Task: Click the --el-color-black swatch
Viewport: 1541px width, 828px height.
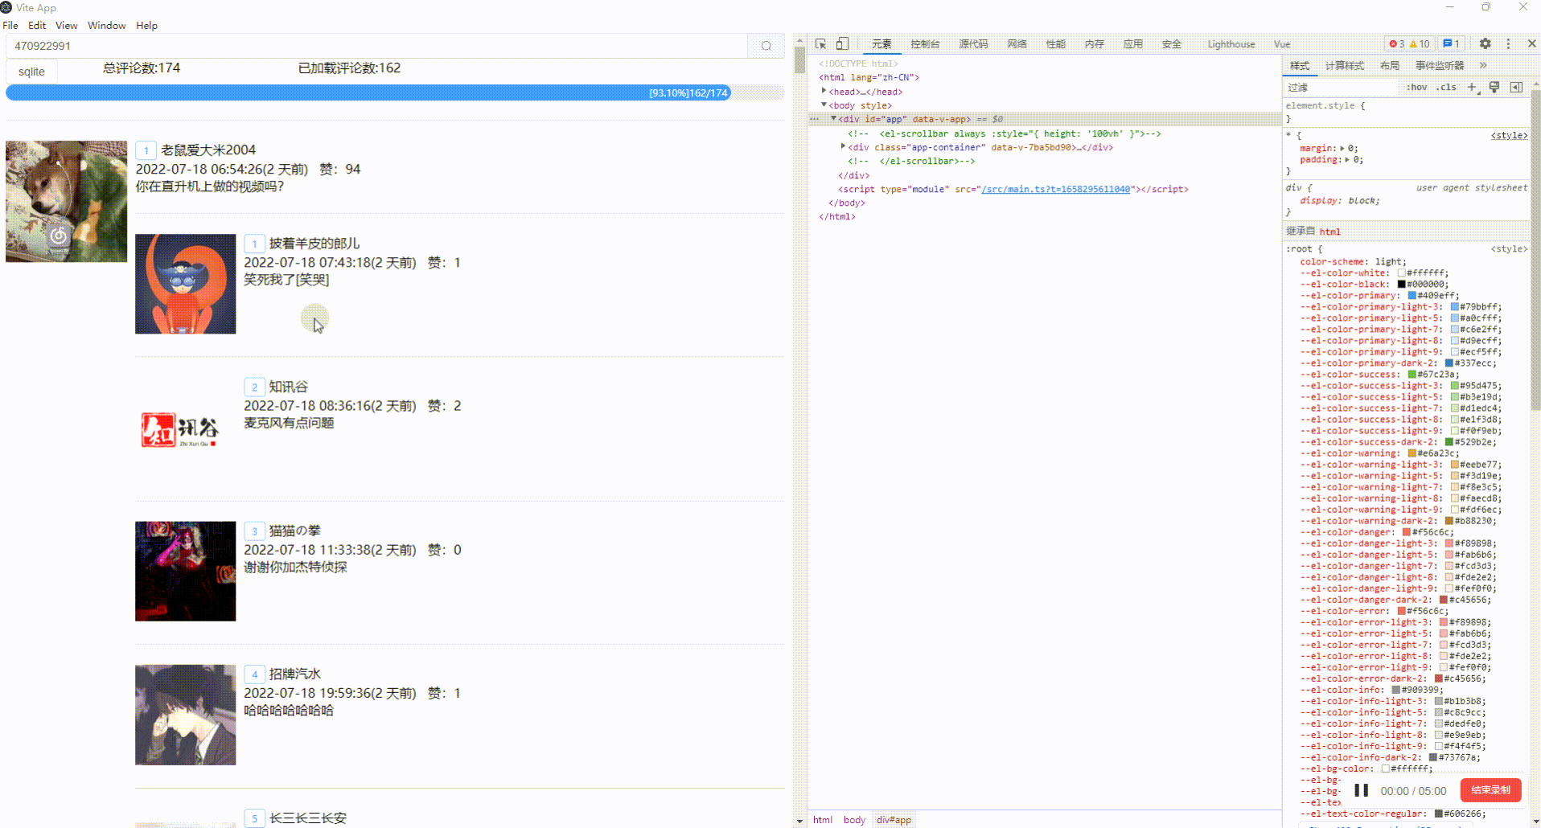Action: click(x=1401, y=284)
